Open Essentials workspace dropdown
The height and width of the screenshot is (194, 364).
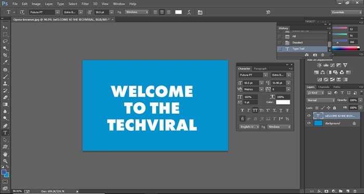(346, 12)
